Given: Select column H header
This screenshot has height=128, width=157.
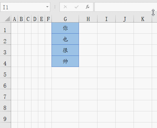Looking at the screenshot, I should (x=88, y=19).
